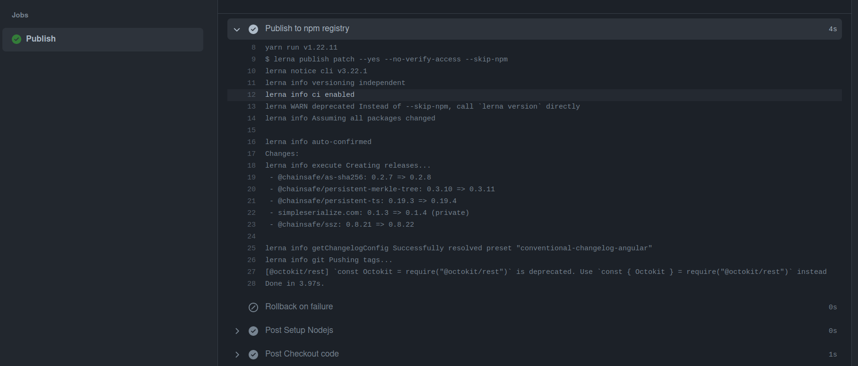Click the getChangelogConfig log line
The height and width of the screenshot is (366, 858).
pos(459,248)
